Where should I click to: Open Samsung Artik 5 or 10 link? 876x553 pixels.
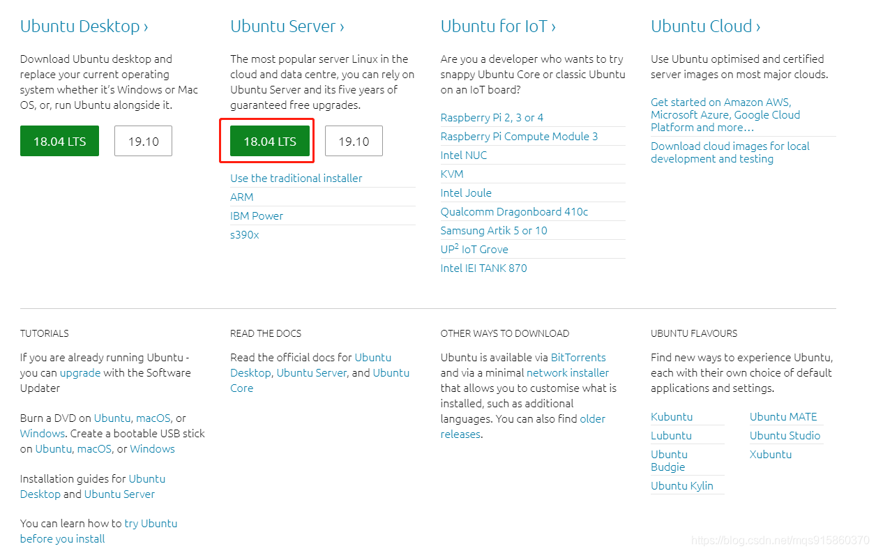494,231
